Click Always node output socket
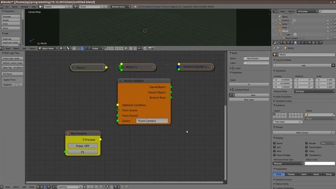336x189 pixels. (x=106, y=68)
